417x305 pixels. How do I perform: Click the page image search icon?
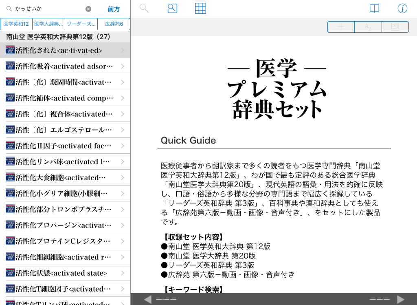pyautogui.click(x=395, y=27)
